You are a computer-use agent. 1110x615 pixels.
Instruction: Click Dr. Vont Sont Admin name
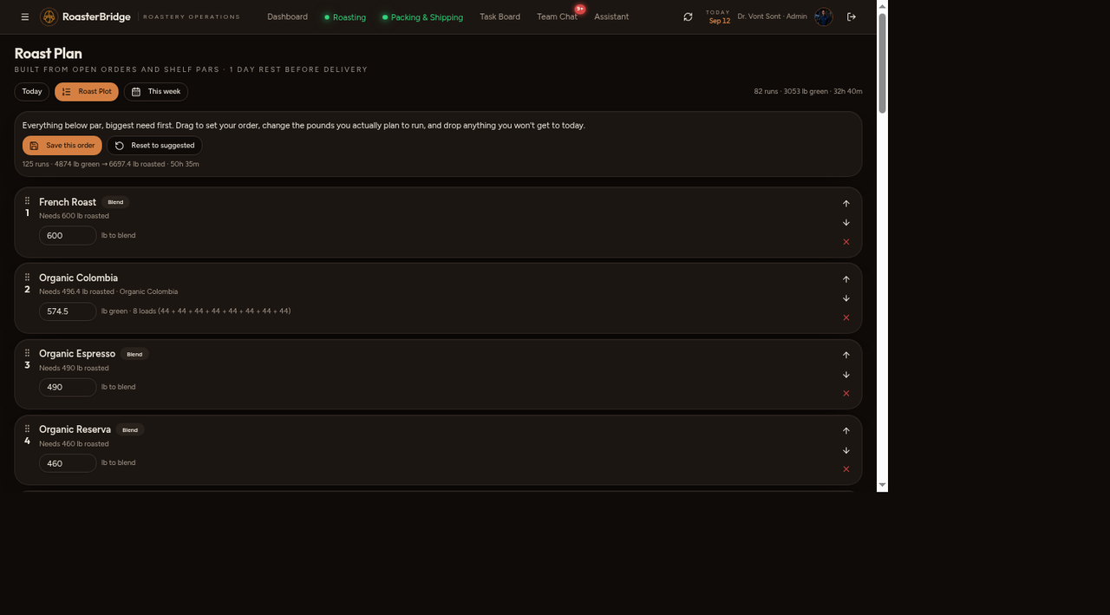click(772, 16)
